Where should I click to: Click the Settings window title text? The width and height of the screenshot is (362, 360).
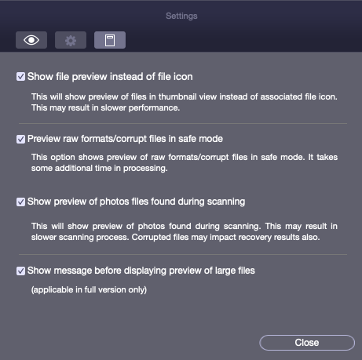tap(181, 16)
